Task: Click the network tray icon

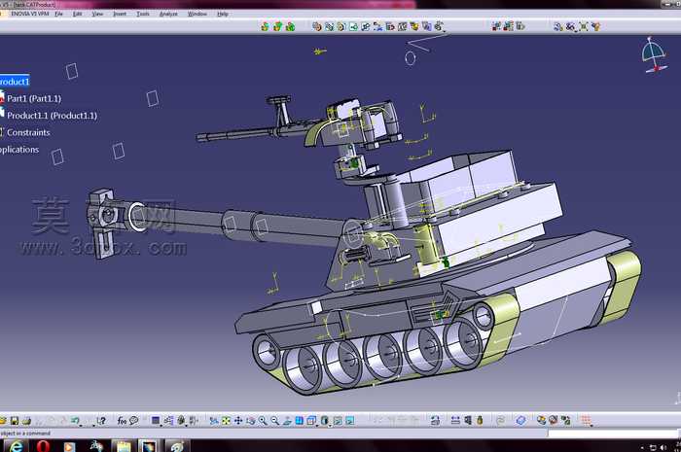Action: (x=653, y=447)
